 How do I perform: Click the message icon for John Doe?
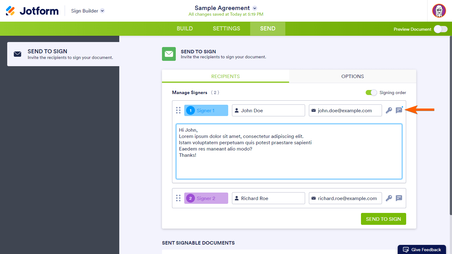[x=399, y=110]
